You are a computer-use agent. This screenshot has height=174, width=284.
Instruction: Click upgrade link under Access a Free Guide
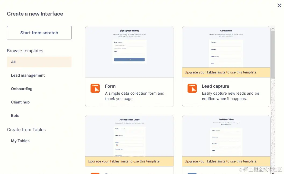[108, 161]
